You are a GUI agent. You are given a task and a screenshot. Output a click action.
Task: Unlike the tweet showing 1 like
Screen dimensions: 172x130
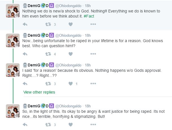[71, 84]
